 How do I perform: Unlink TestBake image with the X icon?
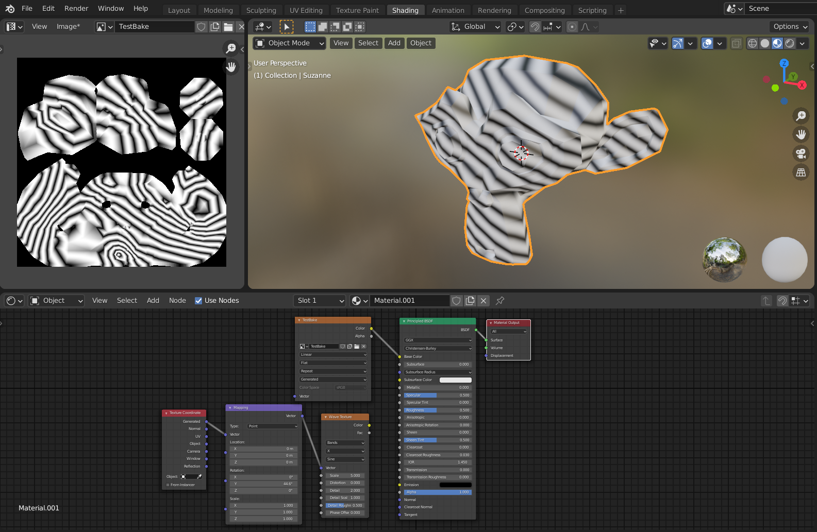pos(241,27)
